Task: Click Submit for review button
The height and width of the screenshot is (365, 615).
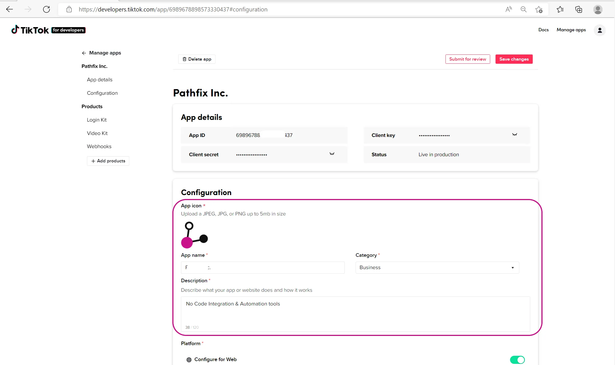Action: [x=468, y=59]
